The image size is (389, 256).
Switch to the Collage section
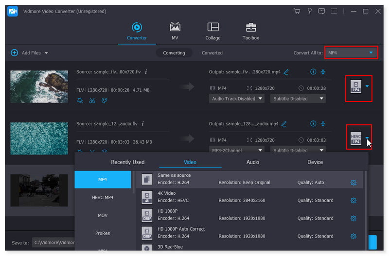coord(212,31)
